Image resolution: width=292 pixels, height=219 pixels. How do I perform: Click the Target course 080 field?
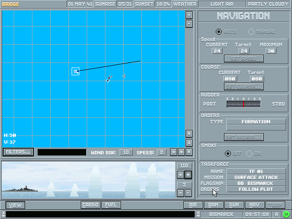(257, 79)
